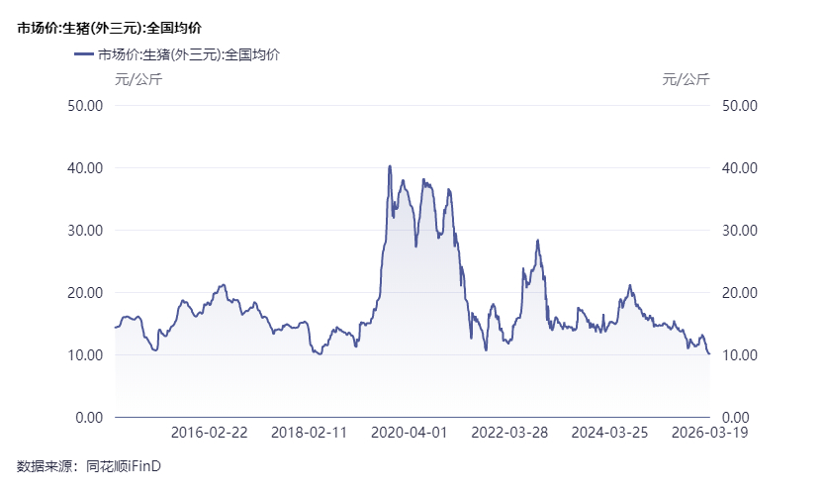This screenshot has height=493, width=825.
Task: Click the left 元/公斤 unit label
Action: pos(138,79)
